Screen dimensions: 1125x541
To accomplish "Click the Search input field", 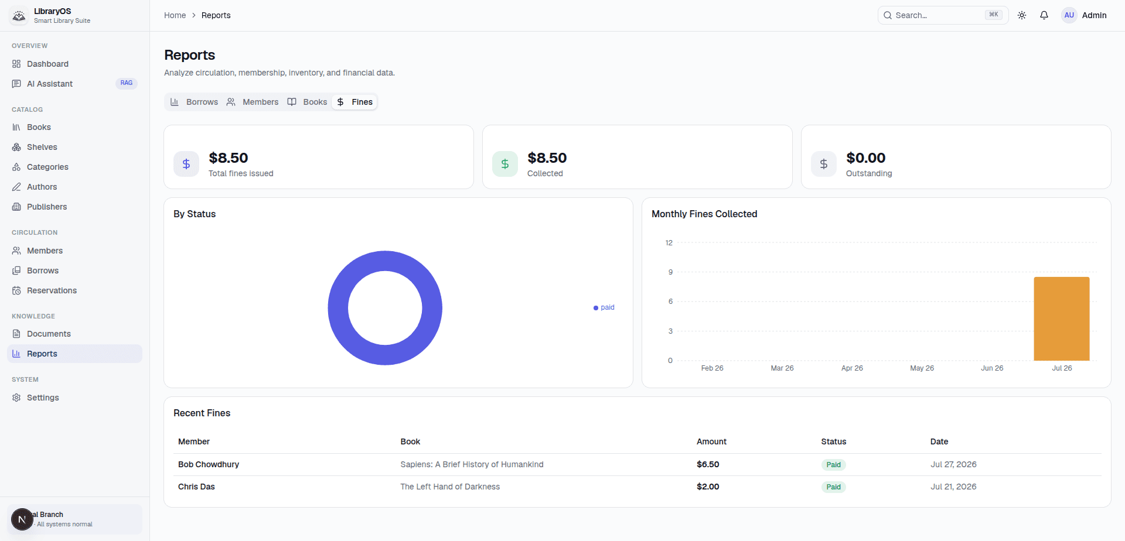I will click(943, 15).
